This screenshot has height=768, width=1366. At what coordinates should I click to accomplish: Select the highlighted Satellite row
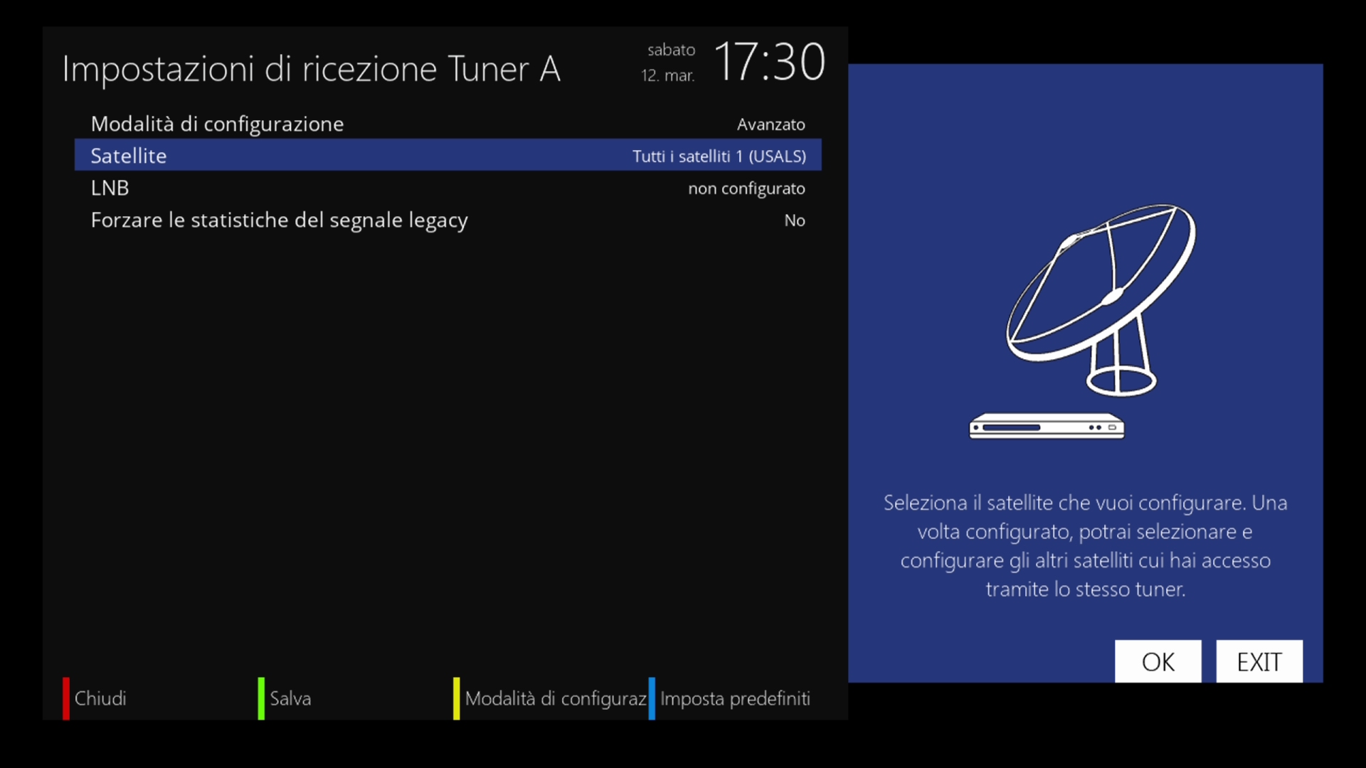[448, 155]
